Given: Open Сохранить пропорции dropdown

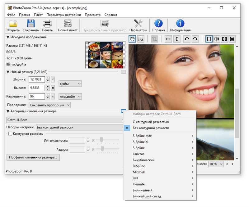Looking at the screenshot, I should [x=50, y=105].
